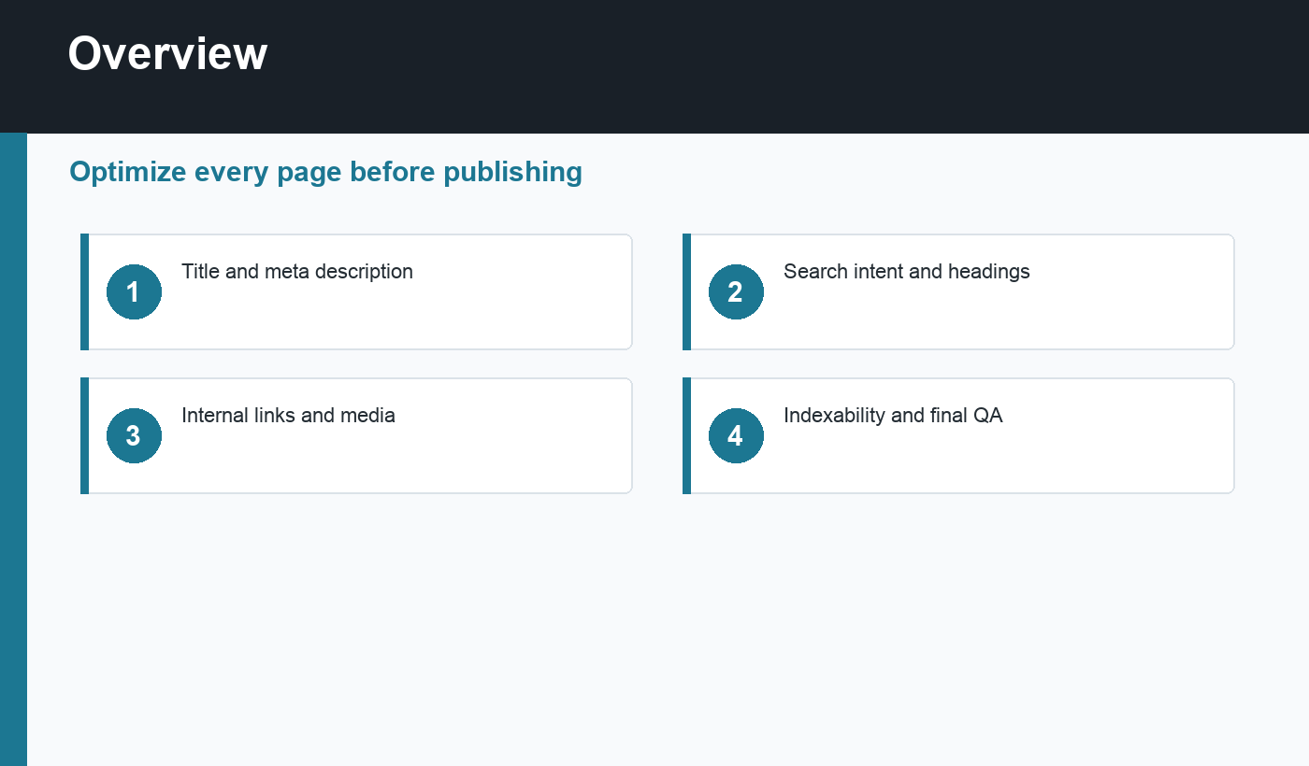Select 'Indexability and final QA' text
This screenshot has height=766, width=1309.
[893, 416]
